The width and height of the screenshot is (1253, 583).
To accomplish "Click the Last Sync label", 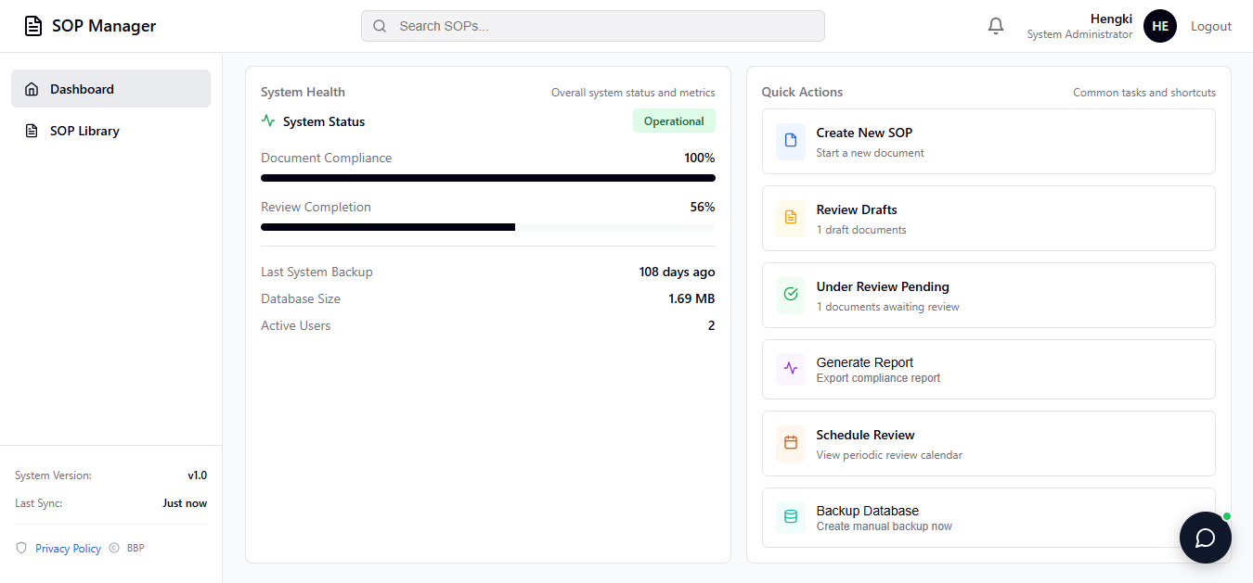I will click(x=38, y=503).
